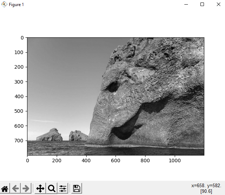The image size is (225, 195).
Task: Click x-axis tick label 400
Action: point(86,160)
